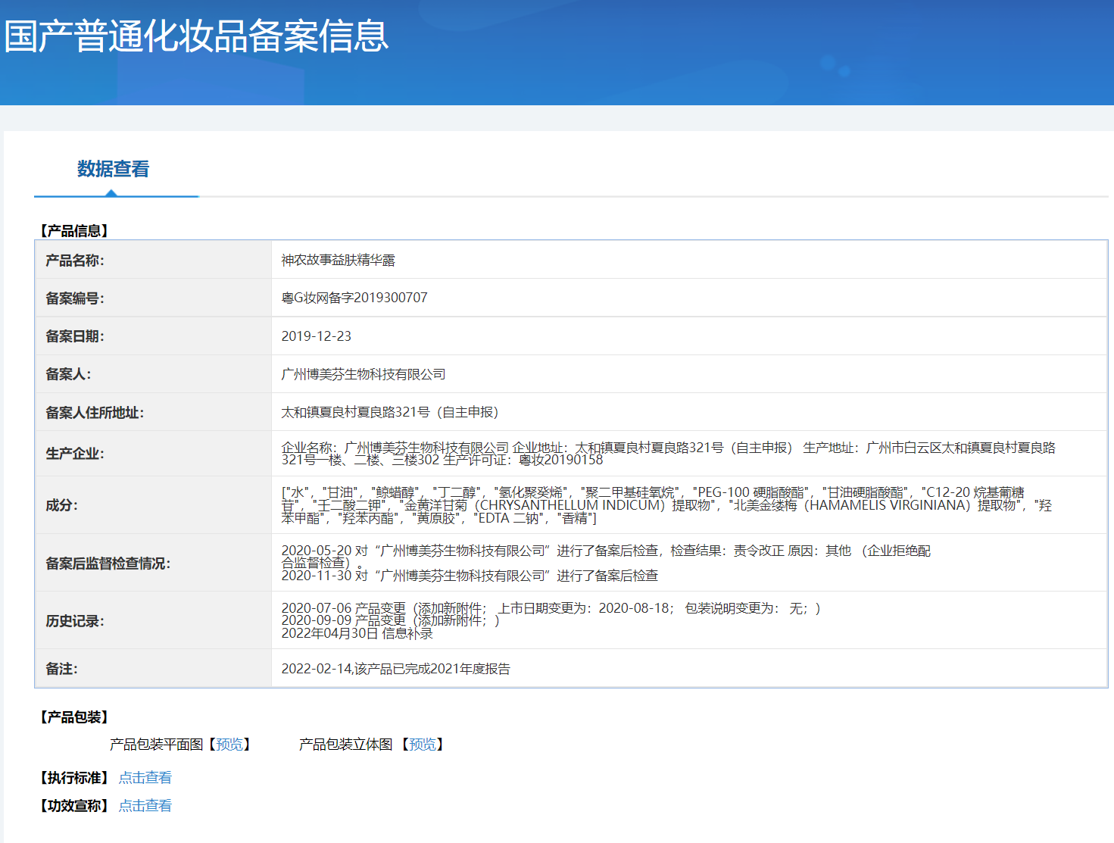Screen dimensions: 1114x843
Task: Select filing date 2019-12-23
Action: tap(317, 336)
